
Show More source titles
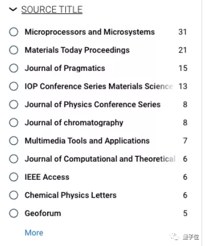34,232
